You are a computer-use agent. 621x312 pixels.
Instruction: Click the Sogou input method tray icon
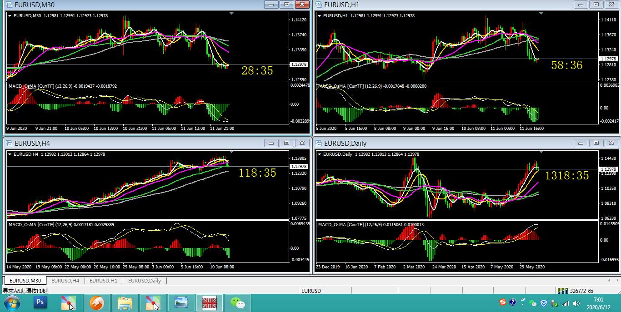pyautogui.click(x=502, y=302)
